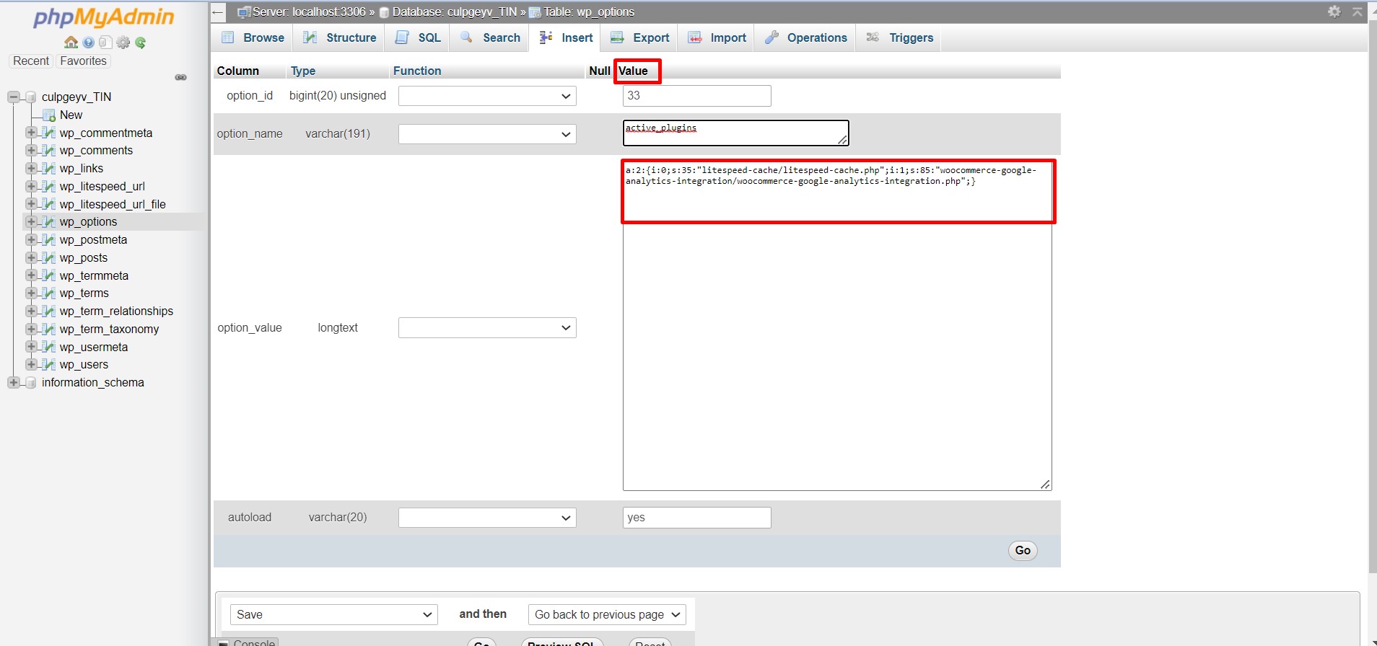Screen dimensions: 1377x646
Task: Open the Export tab
Action: coord(640,37)
